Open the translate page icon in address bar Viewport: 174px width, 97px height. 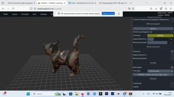click(x=129, y=9)
